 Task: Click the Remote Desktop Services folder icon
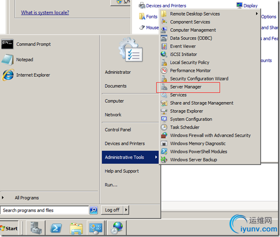(164, 14)
